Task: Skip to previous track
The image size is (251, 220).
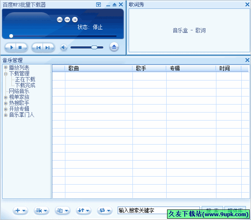Action: (38, 48)
